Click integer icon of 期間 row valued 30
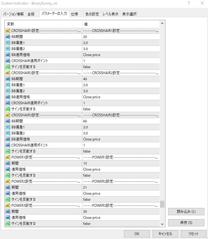The height and width of the screenshot is (239, 208). [8, 212]
